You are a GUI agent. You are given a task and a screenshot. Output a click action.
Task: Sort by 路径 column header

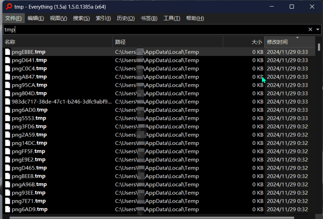(x=168, y=42)
